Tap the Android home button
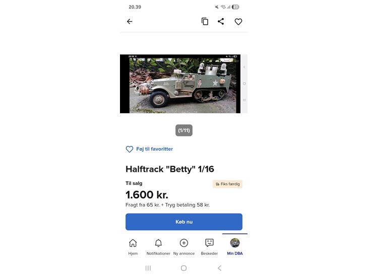Screen dimensions: 368x276 pos(184,268)
